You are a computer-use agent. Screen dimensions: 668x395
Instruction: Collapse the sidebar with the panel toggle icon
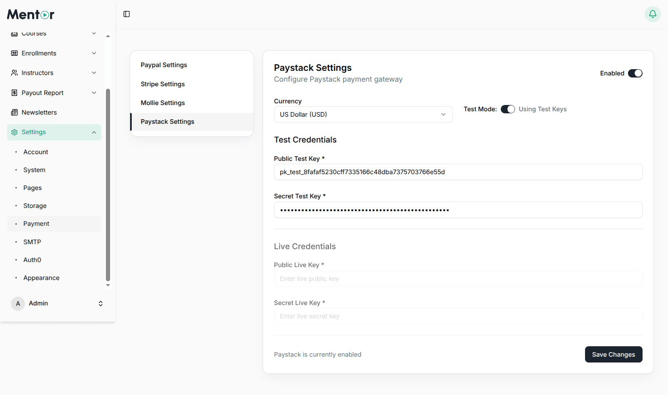(126, 14)
